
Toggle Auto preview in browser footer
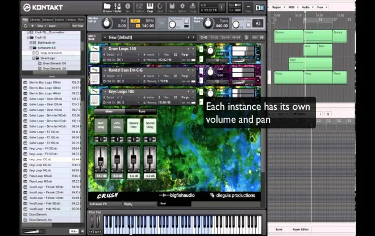pos(74,231)
